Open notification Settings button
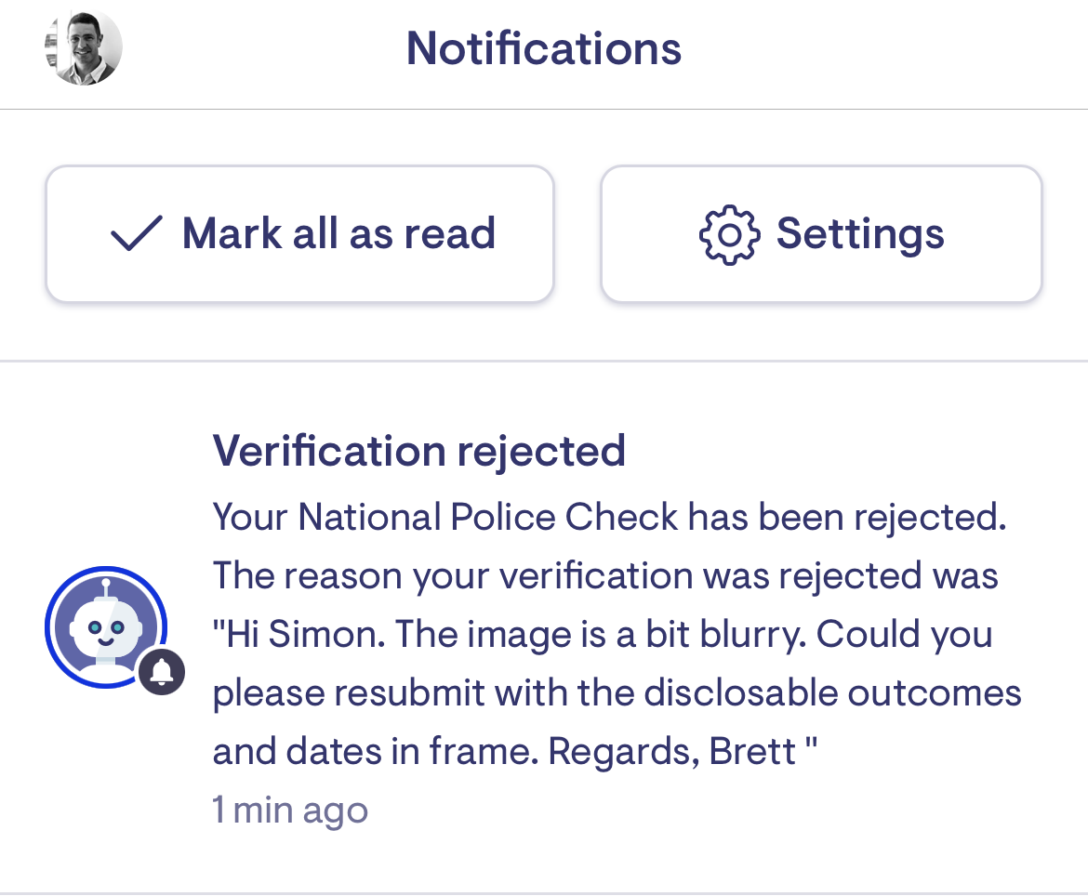This screenshot has width=1088, height=896. (x=821, y=234)
